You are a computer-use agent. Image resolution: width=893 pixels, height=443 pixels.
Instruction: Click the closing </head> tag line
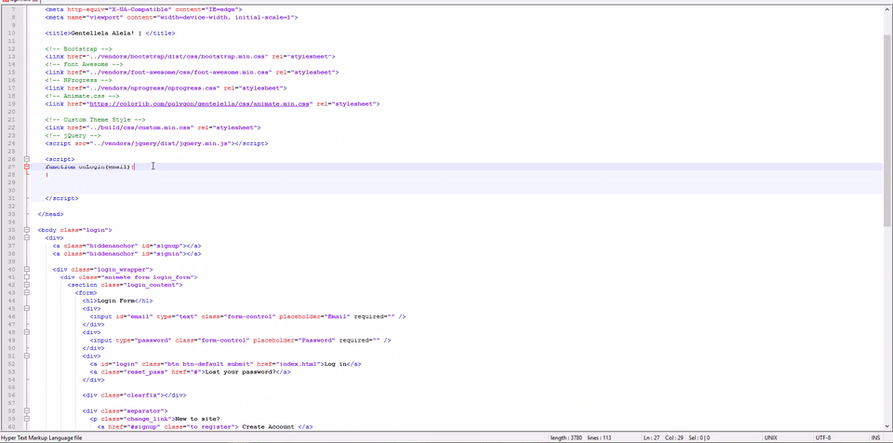click(50, 214)
